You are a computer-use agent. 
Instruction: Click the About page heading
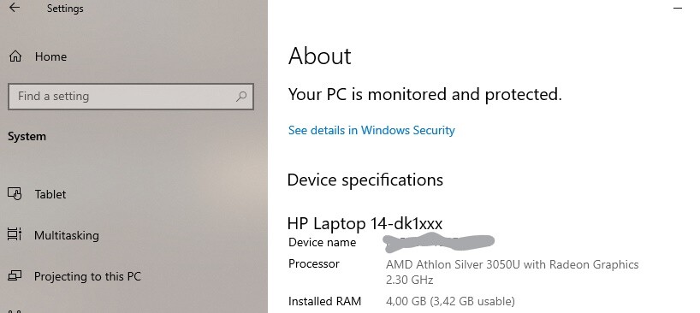[320, 56]
